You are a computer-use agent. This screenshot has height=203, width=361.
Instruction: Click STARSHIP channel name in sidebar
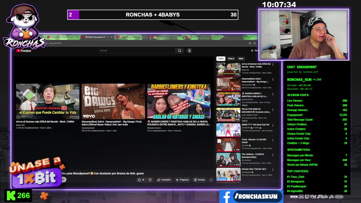[246, 128]
